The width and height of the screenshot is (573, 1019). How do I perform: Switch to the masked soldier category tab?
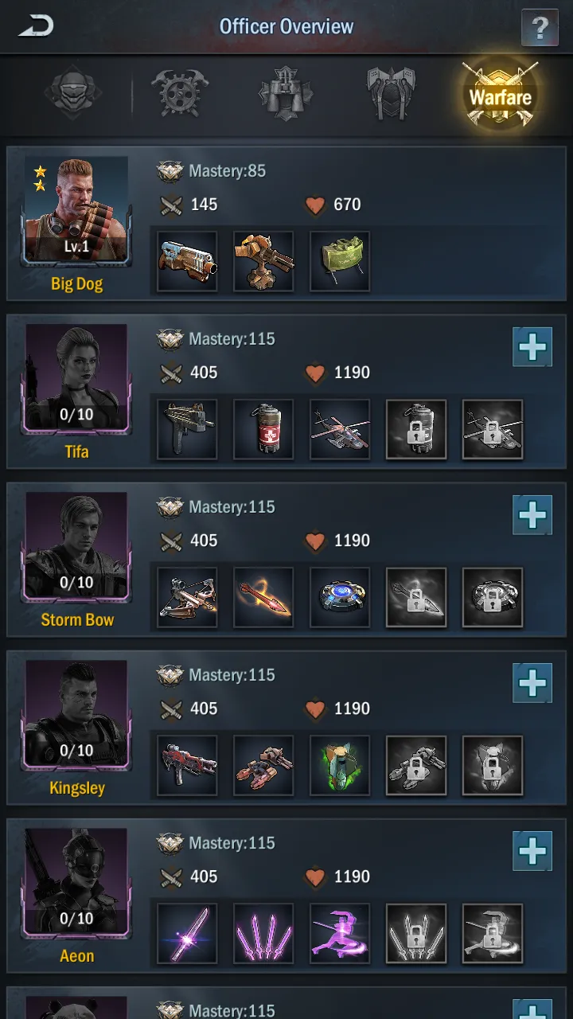(73, 93)
